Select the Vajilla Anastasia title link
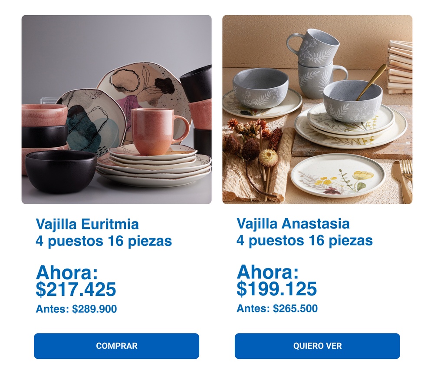Screen dimensions: 434x374 click(x=293, y=224)
